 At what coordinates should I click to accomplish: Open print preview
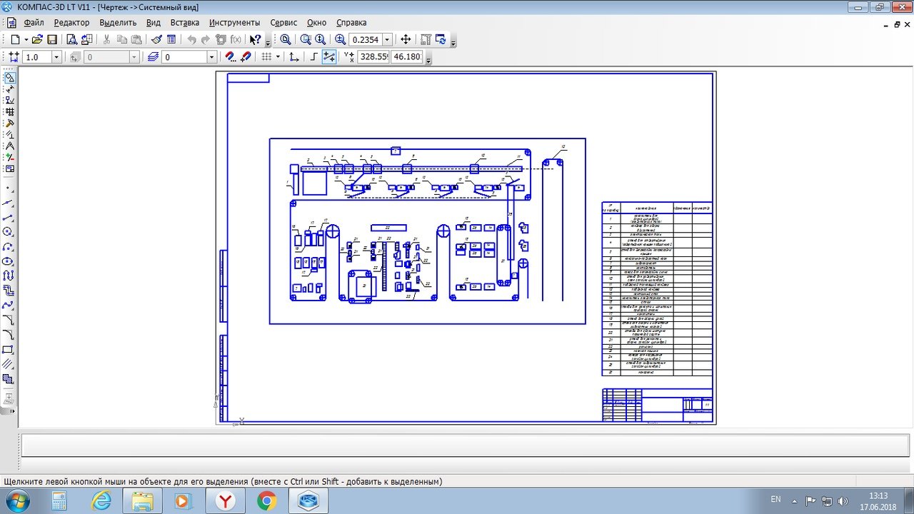[72, 40]
